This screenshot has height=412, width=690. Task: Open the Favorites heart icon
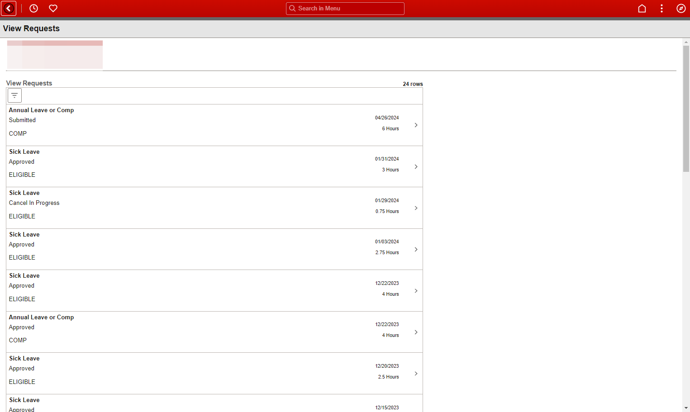coord(53,8)
